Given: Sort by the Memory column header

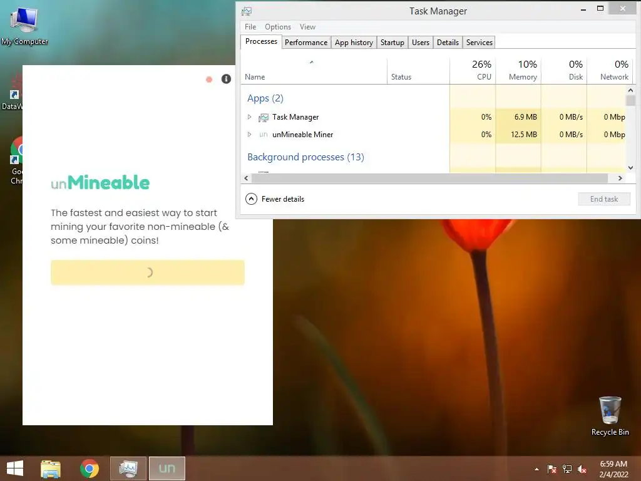Looking at the screenshot, I should pos(518,71).
